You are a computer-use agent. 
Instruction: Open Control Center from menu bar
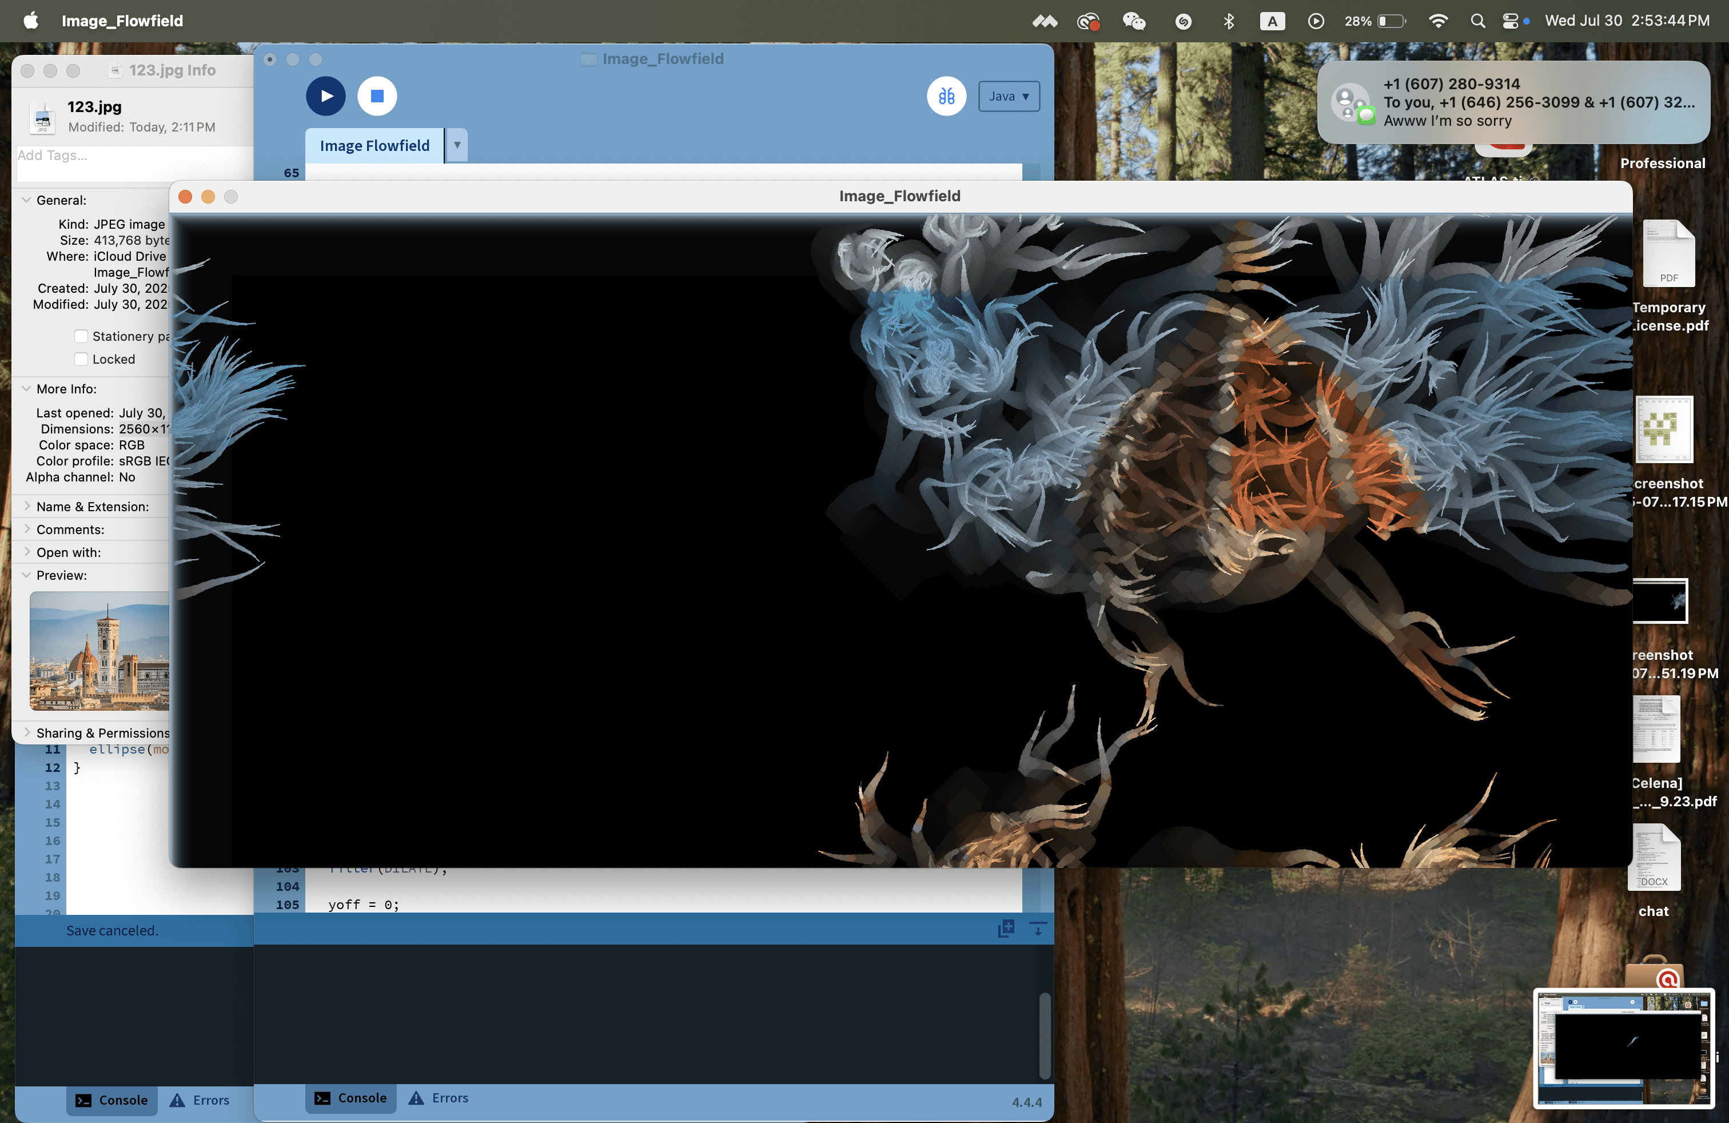1511,21
